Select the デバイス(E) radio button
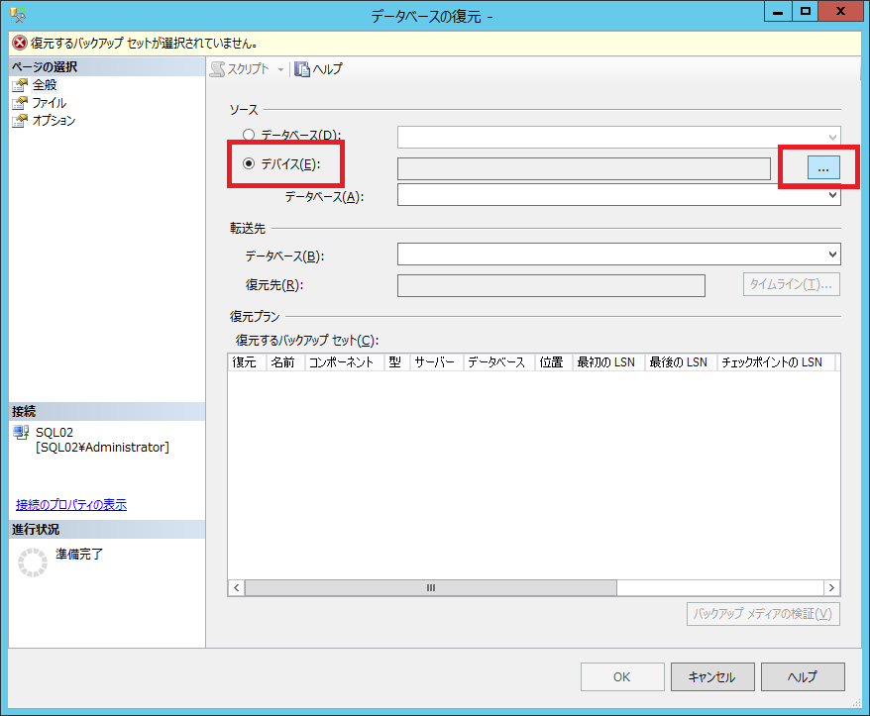The width and height of the screenshot is (870, 716). [248, 164]
